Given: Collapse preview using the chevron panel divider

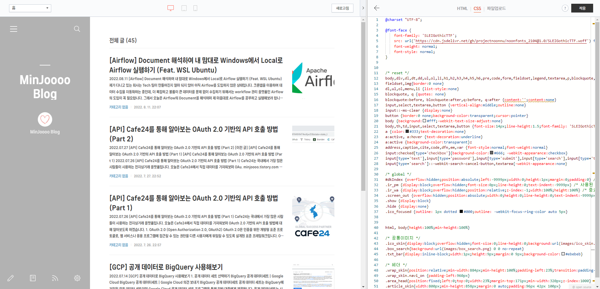Looking at the screenshot, I should (x=363, y=8).
